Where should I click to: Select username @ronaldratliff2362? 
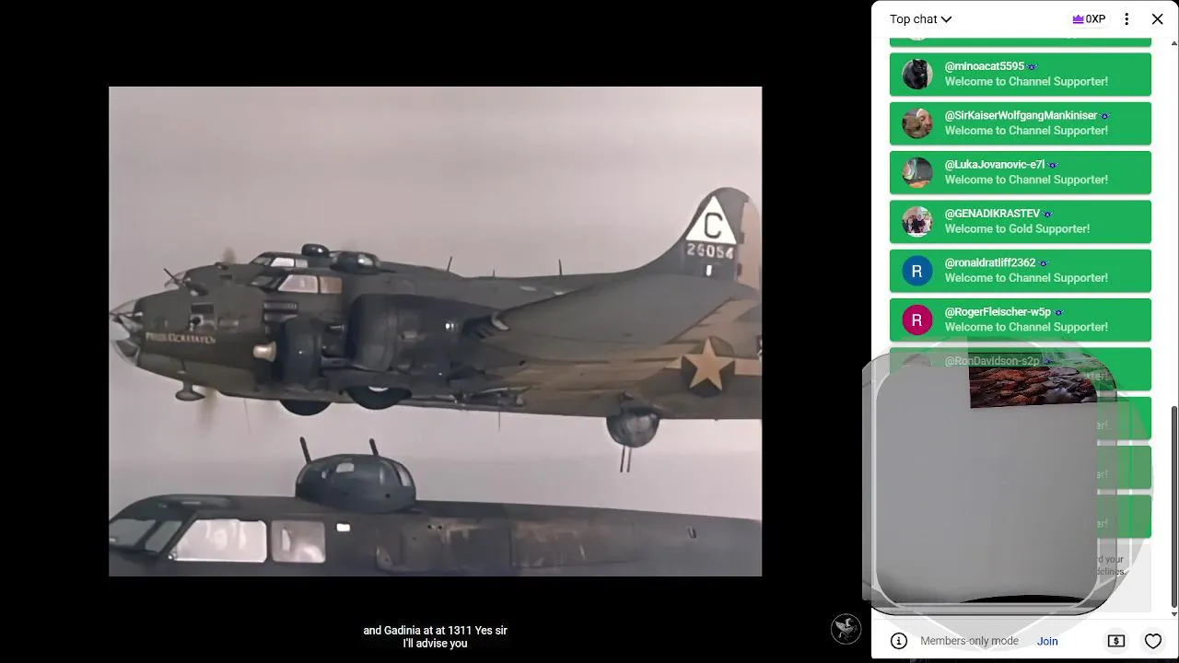tap(990, 262)
